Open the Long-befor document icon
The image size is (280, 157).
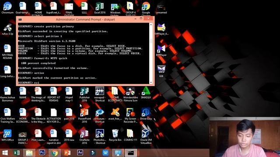[7, 72]
